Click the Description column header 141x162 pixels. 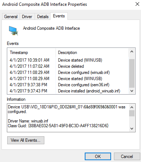92,53
